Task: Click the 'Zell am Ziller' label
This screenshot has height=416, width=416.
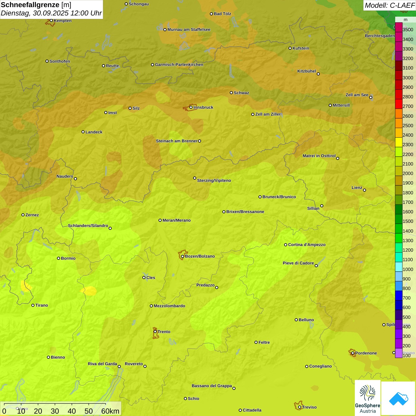Action: 268,114
